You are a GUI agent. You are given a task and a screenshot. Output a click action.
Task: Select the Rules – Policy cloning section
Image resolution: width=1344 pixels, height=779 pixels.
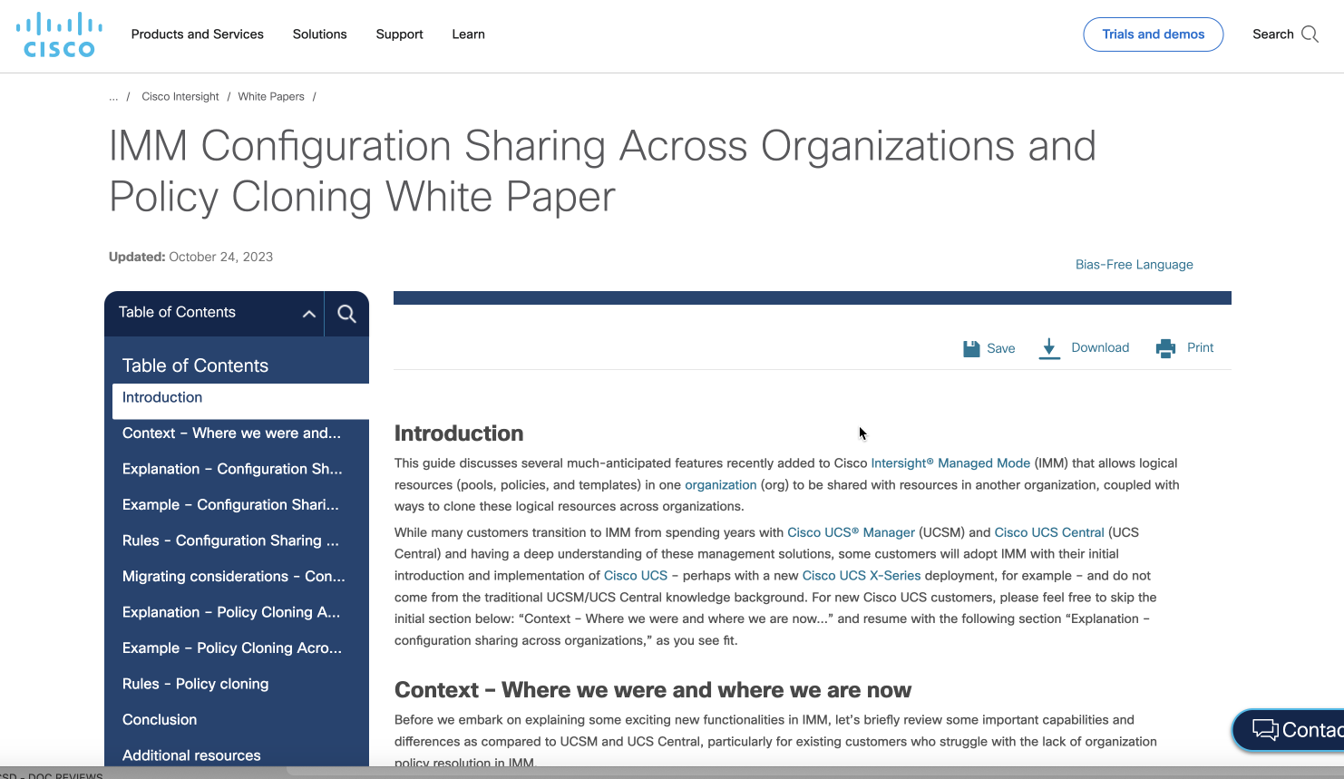(x=195, y=683)
